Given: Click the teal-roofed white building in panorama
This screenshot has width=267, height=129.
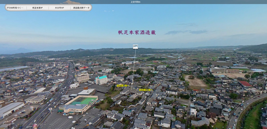Looking at the screenshot, I should click(102, 80).
